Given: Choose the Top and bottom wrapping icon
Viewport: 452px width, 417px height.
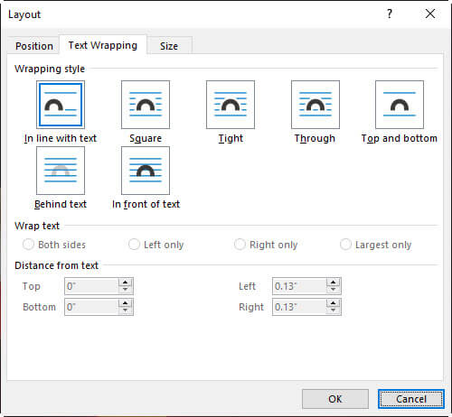Looking at the screenshot, I should pyautogui.click(x=400, y=105).
